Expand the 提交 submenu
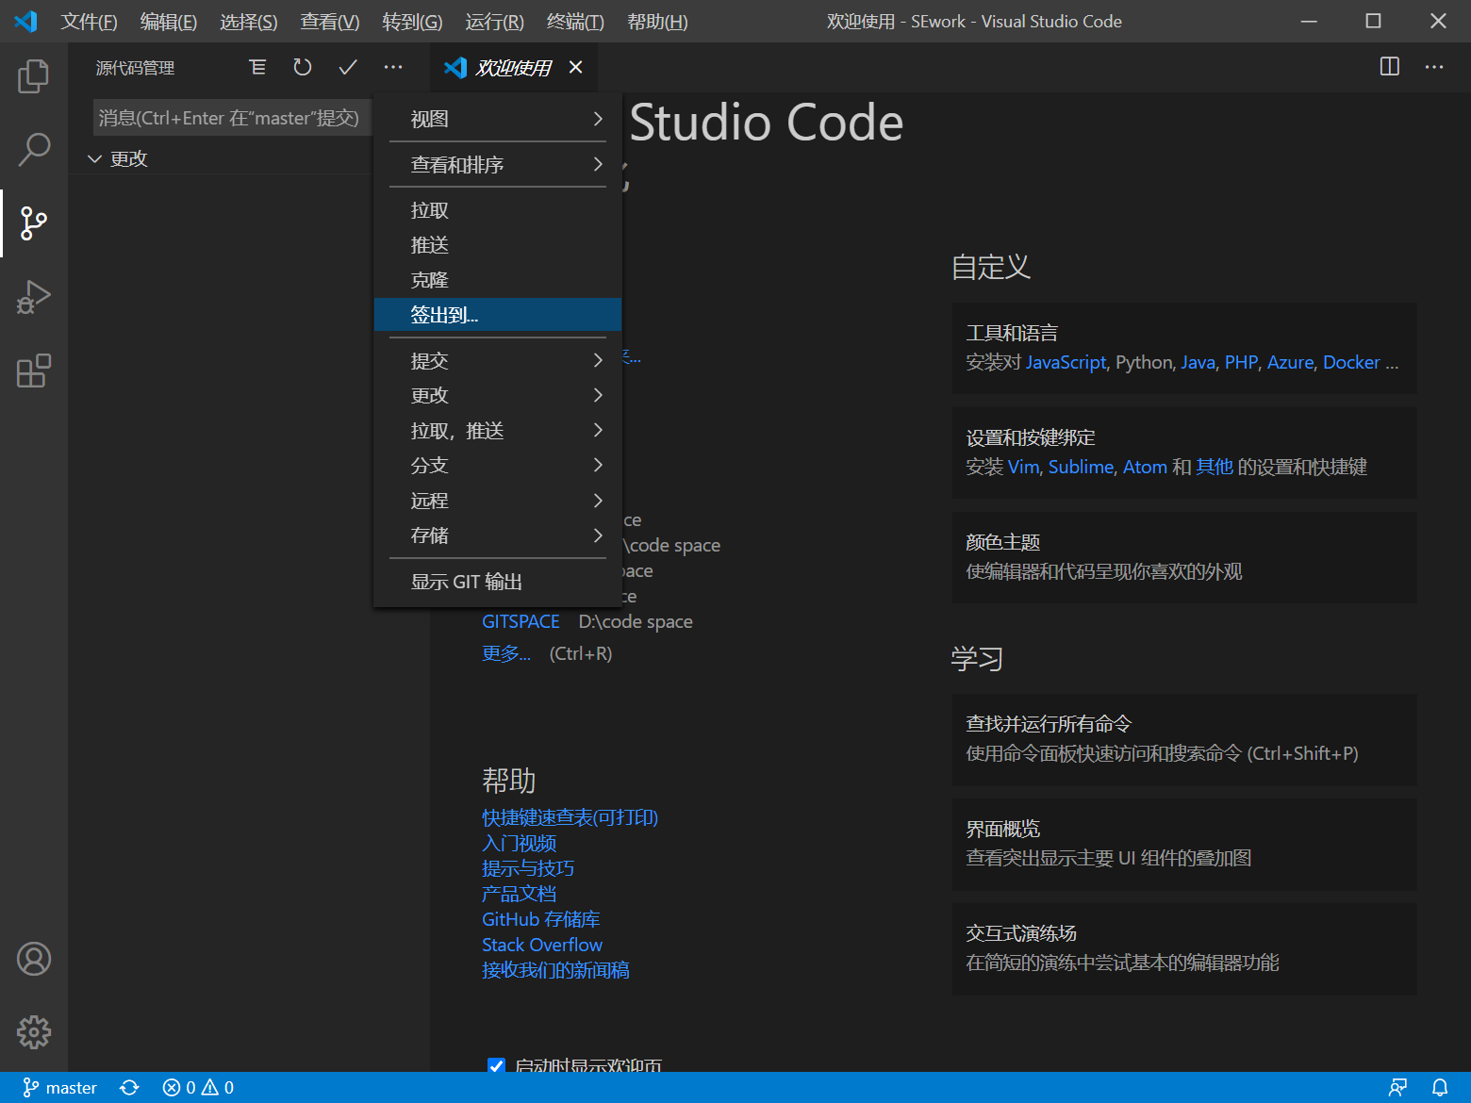The height and width of the screenshot is (1103, 1471). click(x=498, y=360)
